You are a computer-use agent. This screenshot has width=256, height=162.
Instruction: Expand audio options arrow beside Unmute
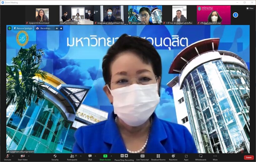(x=13, y=156)
